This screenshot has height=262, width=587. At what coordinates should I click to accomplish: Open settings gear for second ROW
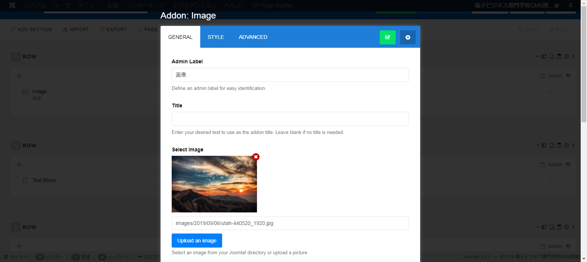(x=567, y=145)
